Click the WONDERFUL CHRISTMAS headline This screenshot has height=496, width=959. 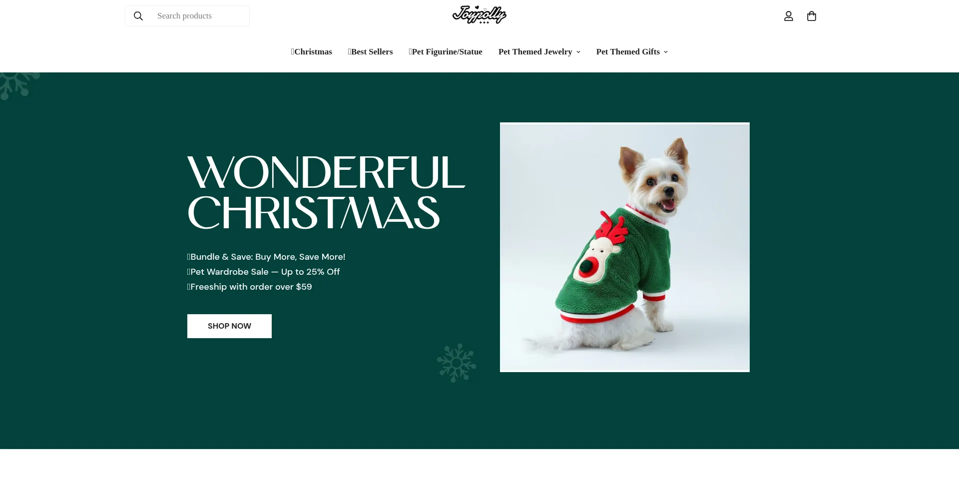click(x=326, y=192)
